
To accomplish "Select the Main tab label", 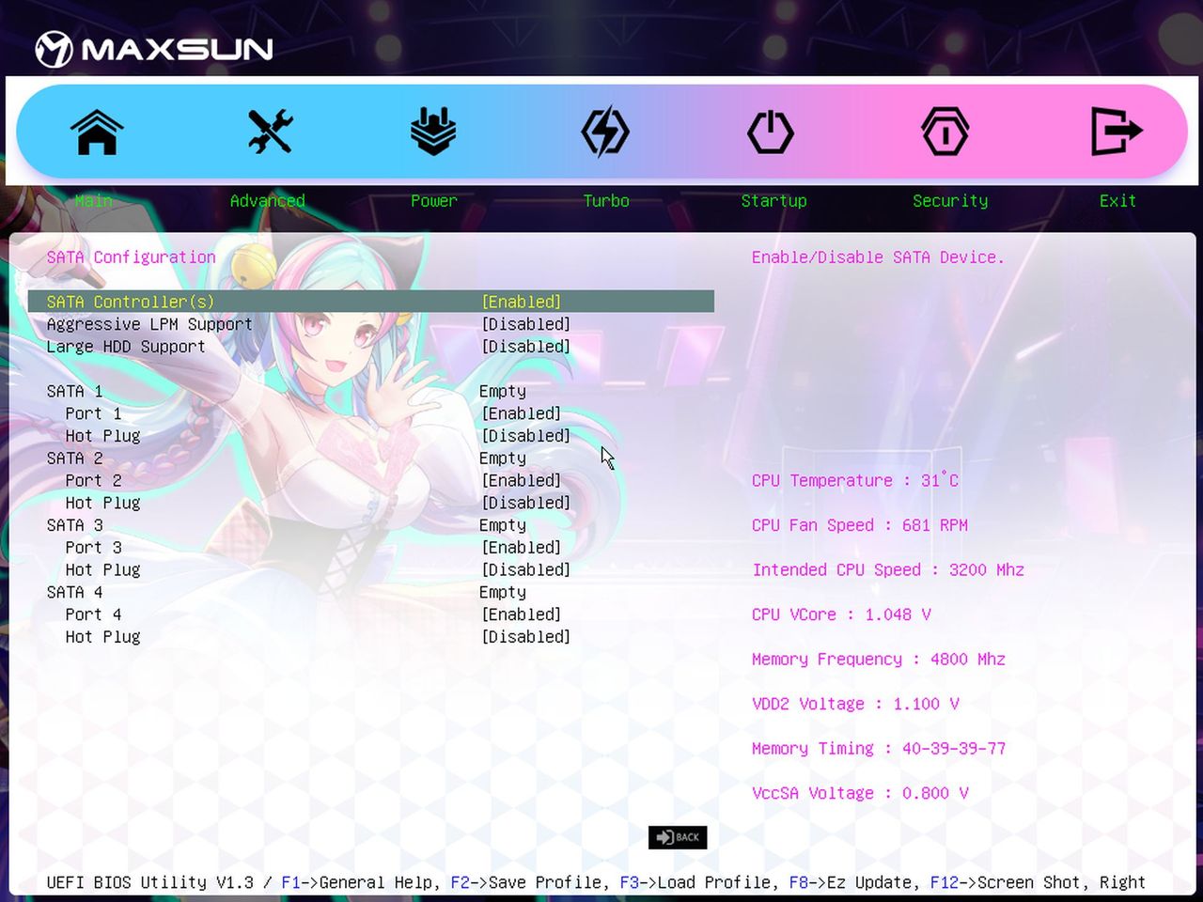I will pos(94,201).
